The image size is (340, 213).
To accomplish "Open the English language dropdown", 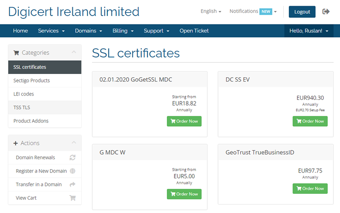I will point(211,11).
